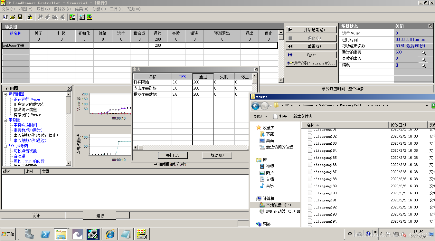Image resolution: width=435 pixels, height=241 pixels.
Task: Click the 运行/停止 Vusers(P)... button
Action: 311,63
